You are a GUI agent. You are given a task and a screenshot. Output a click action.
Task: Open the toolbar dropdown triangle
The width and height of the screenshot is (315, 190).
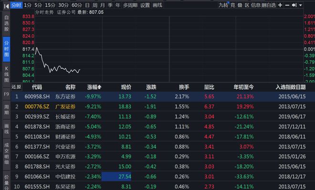(x=301, y=5)
